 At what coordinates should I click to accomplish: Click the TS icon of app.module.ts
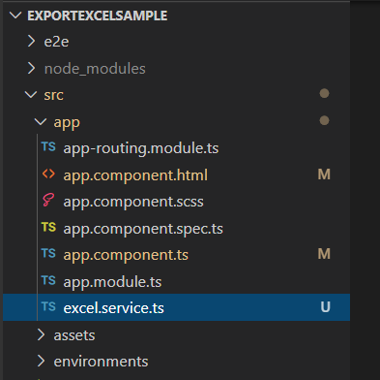coord(48,280)
